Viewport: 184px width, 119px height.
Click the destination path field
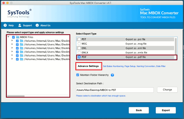tap(115, 90)
